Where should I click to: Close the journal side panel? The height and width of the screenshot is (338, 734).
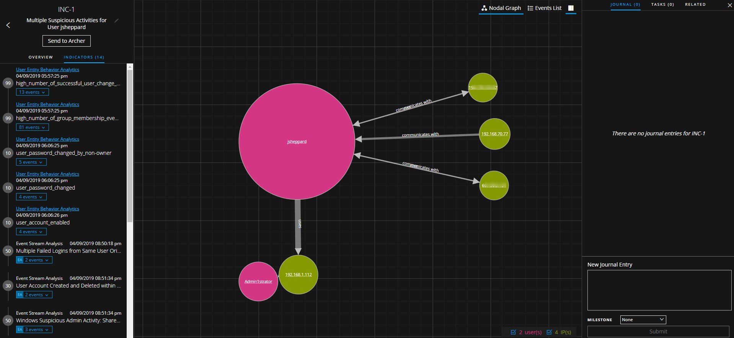729,5
